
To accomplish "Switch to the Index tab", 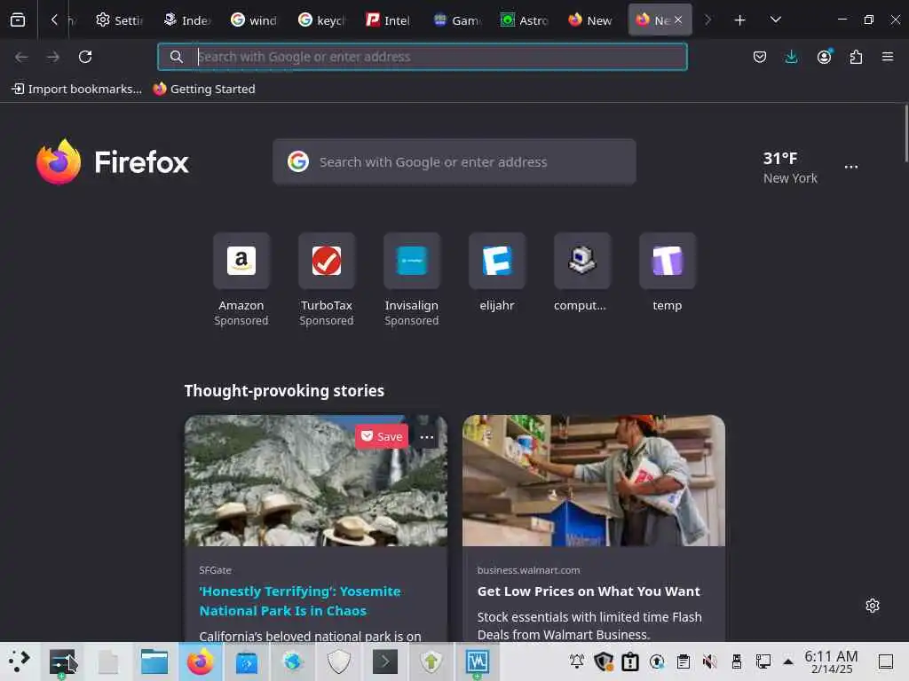I will tap(186, 20).
